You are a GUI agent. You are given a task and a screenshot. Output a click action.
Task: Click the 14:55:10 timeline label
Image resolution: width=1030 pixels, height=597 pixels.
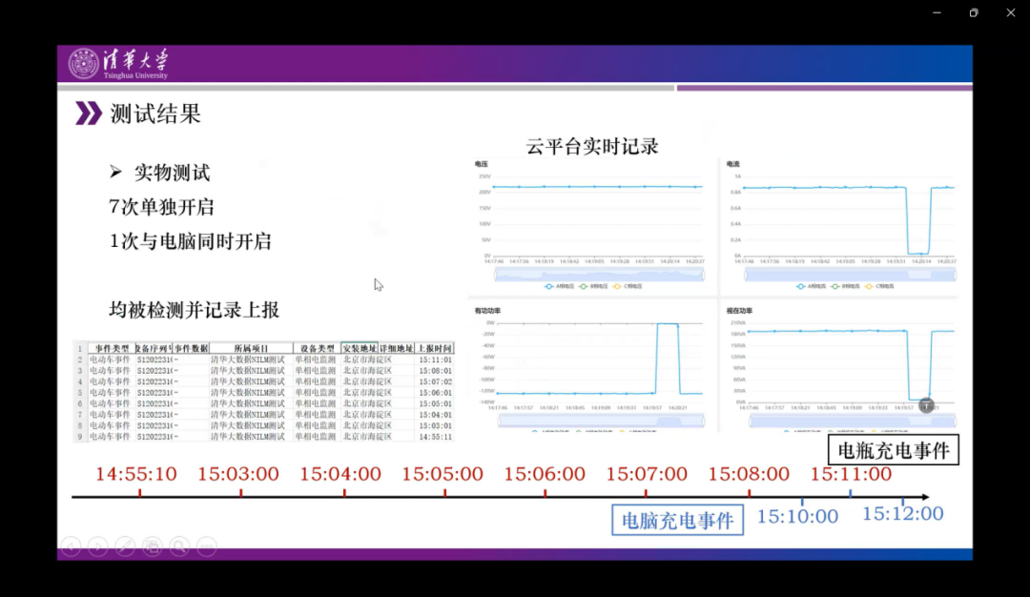click(136, 474)
